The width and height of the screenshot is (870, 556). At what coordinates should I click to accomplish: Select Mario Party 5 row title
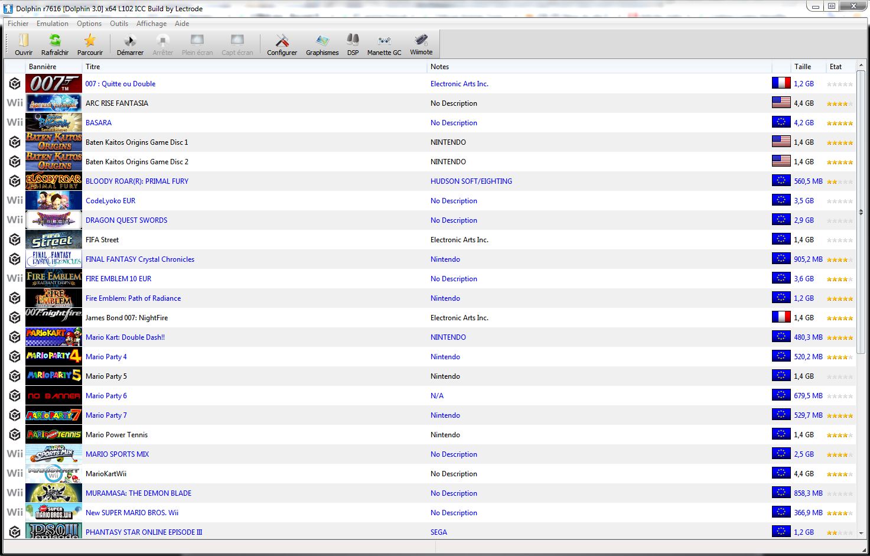pyautogui.click(x=106, y=376)
